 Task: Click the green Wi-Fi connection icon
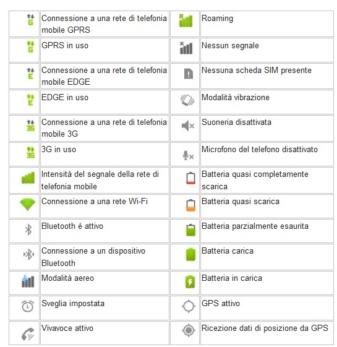pos(27,205)
